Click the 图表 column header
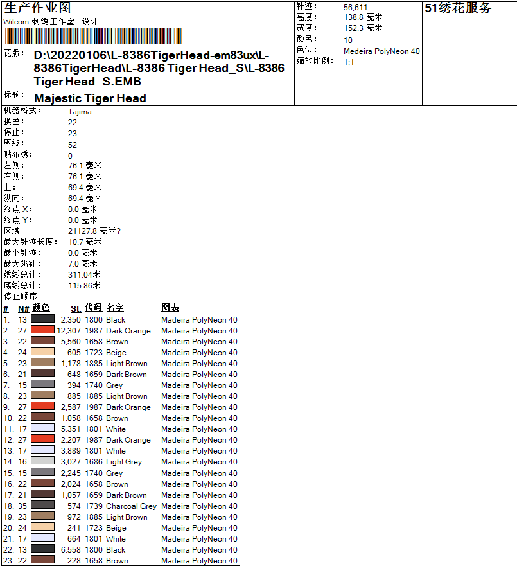The height and width of the screenshot is (566, 517). point(170,307)
